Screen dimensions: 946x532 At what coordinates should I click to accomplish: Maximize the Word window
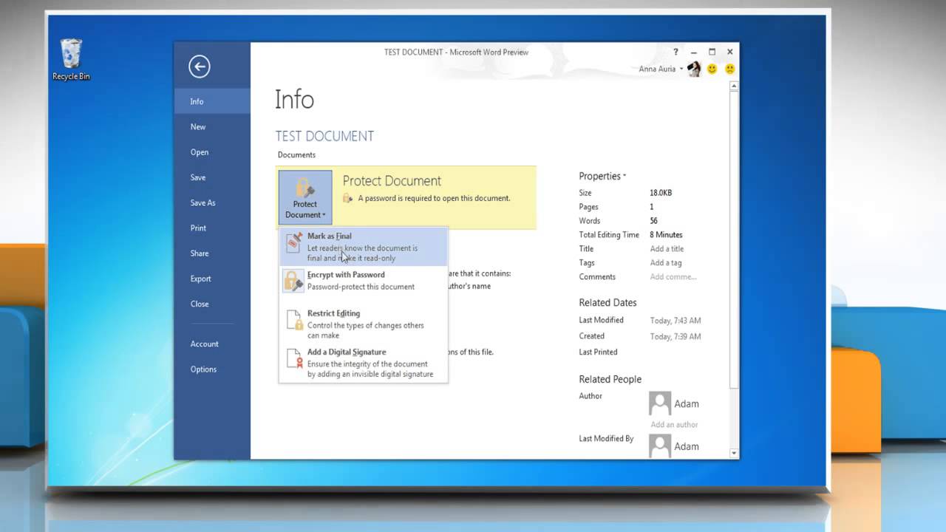[712, 52]
